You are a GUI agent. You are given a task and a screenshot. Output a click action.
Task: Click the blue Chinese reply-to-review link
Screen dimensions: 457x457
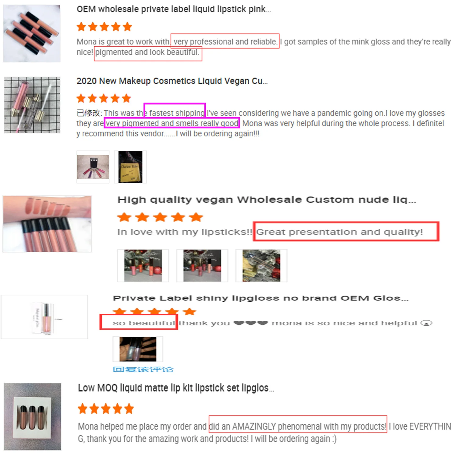(x=143, y=369)
